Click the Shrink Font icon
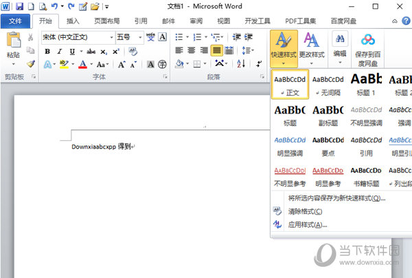This screenshot has width=412, height=278. tap(133, 64)
